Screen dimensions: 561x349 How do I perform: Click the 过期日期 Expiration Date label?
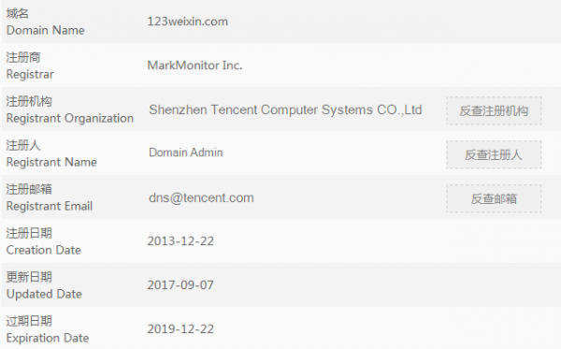(x=48, y=329)
